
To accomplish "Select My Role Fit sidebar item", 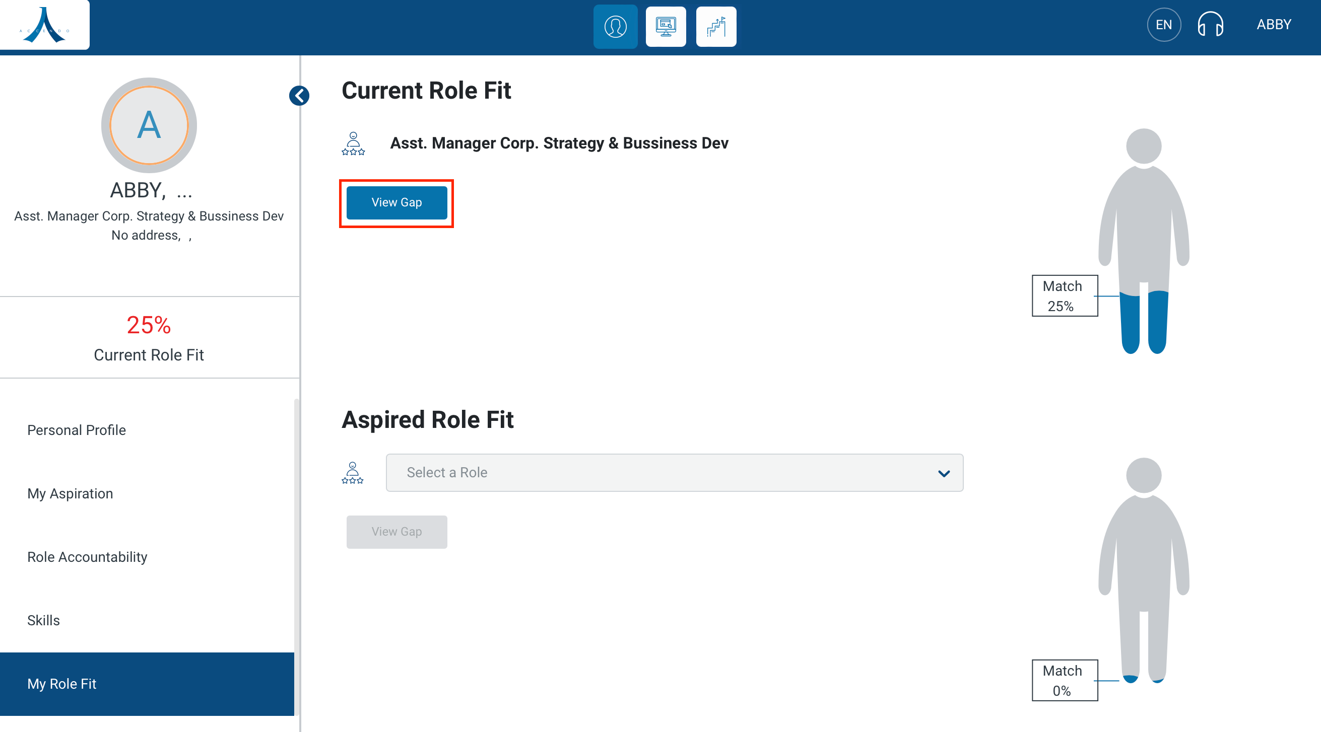I will click(61, 684).
